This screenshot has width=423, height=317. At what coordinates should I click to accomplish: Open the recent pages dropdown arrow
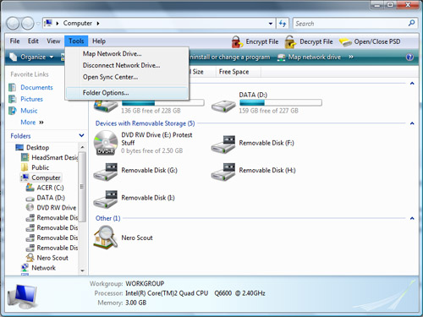(38, 24)
